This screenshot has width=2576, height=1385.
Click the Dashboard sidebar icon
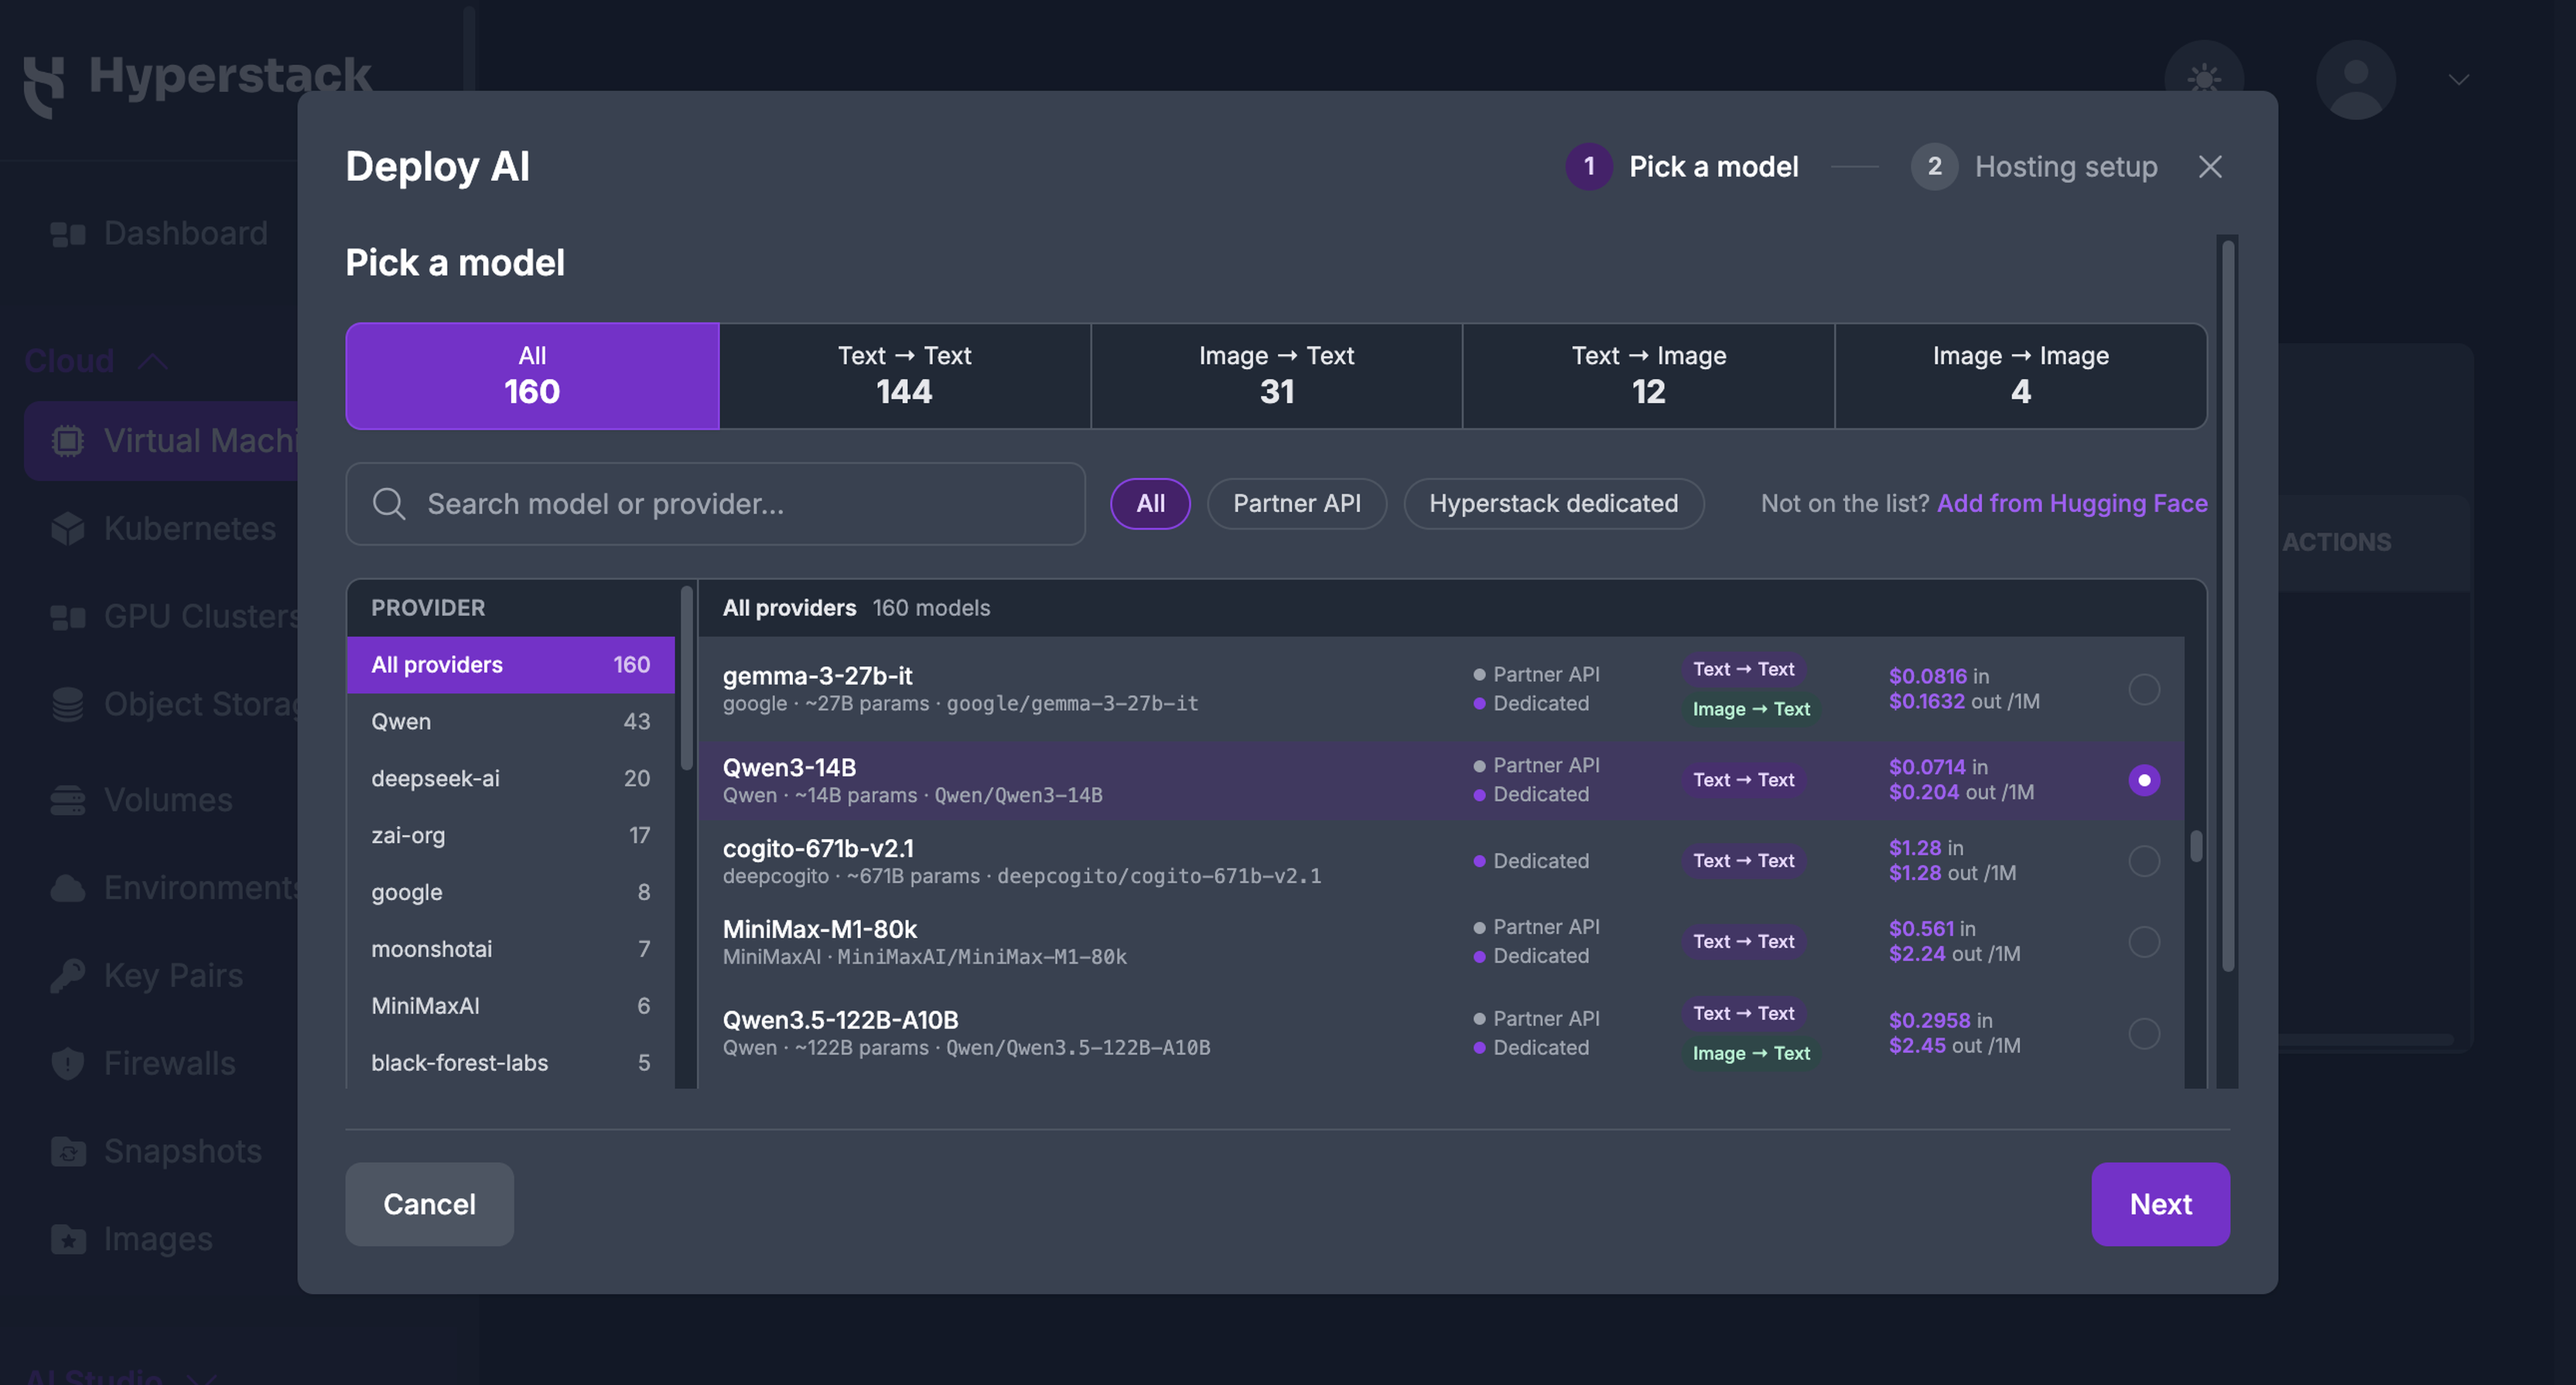click(x=68, y=234)
